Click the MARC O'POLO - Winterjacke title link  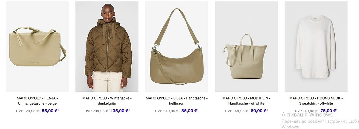pos(107,101)
